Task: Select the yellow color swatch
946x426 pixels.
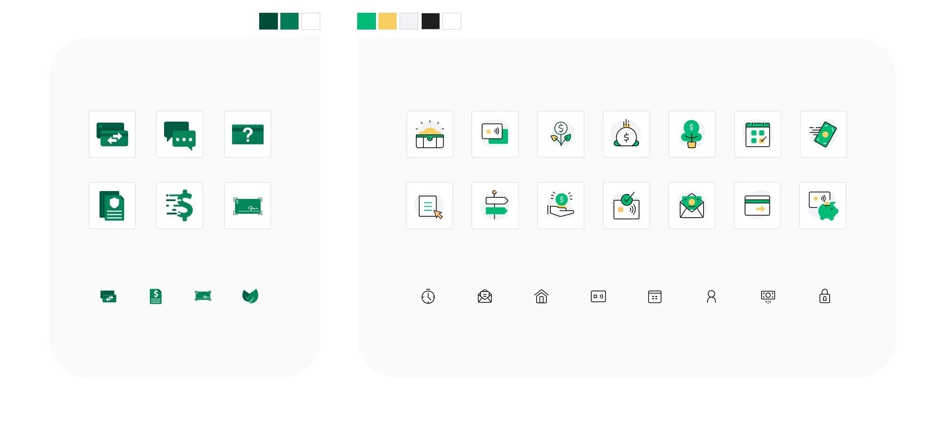Action: (x=388, y=21)
